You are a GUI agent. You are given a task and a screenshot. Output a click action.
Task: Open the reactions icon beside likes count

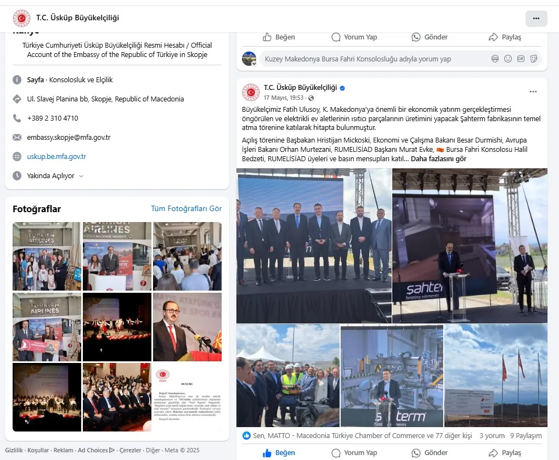point(246,435)
